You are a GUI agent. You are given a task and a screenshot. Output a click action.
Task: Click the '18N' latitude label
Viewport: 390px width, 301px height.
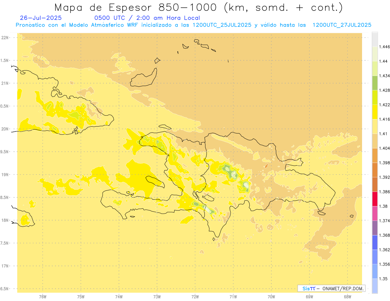click(5, 220)
